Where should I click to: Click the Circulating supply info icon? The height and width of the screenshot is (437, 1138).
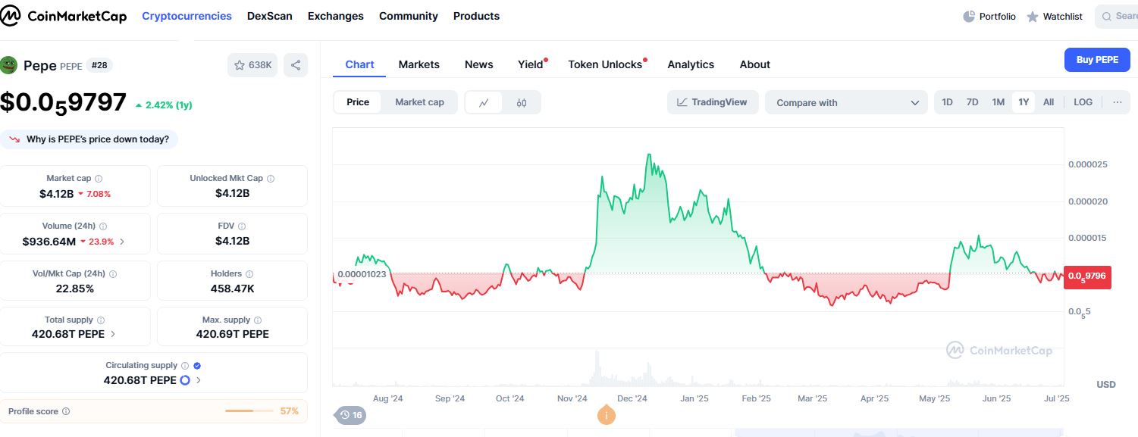point(185,365)
